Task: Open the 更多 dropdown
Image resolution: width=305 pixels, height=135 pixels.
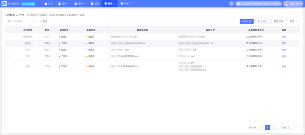Action: point(293,21)
